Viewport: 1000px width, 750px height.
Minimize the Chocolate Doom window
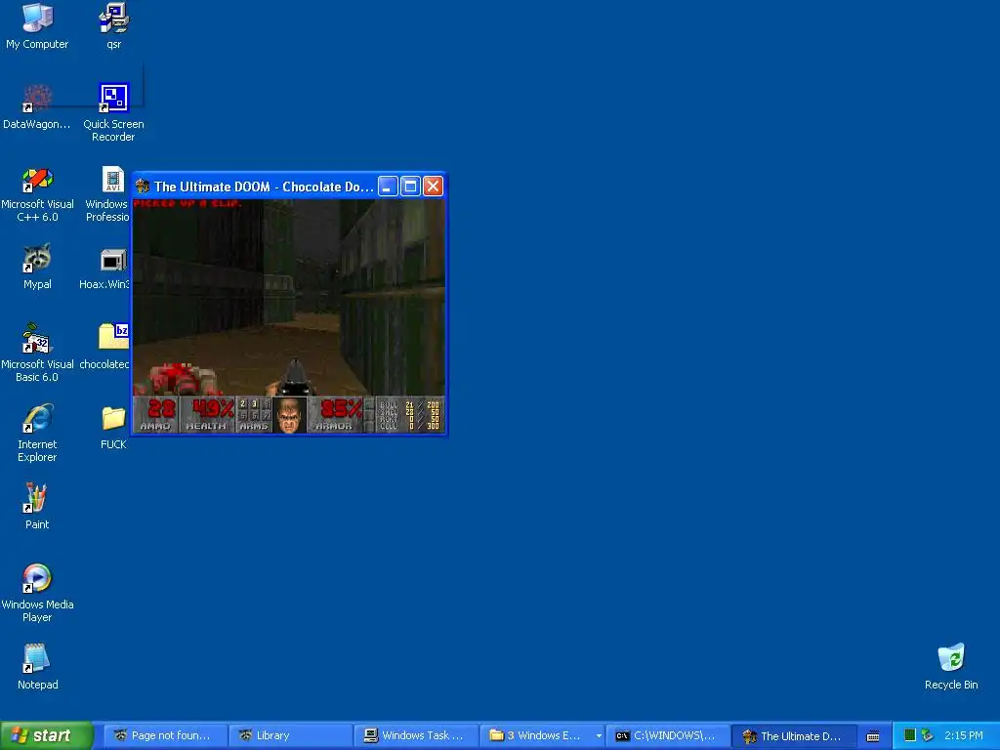point(388,187)
